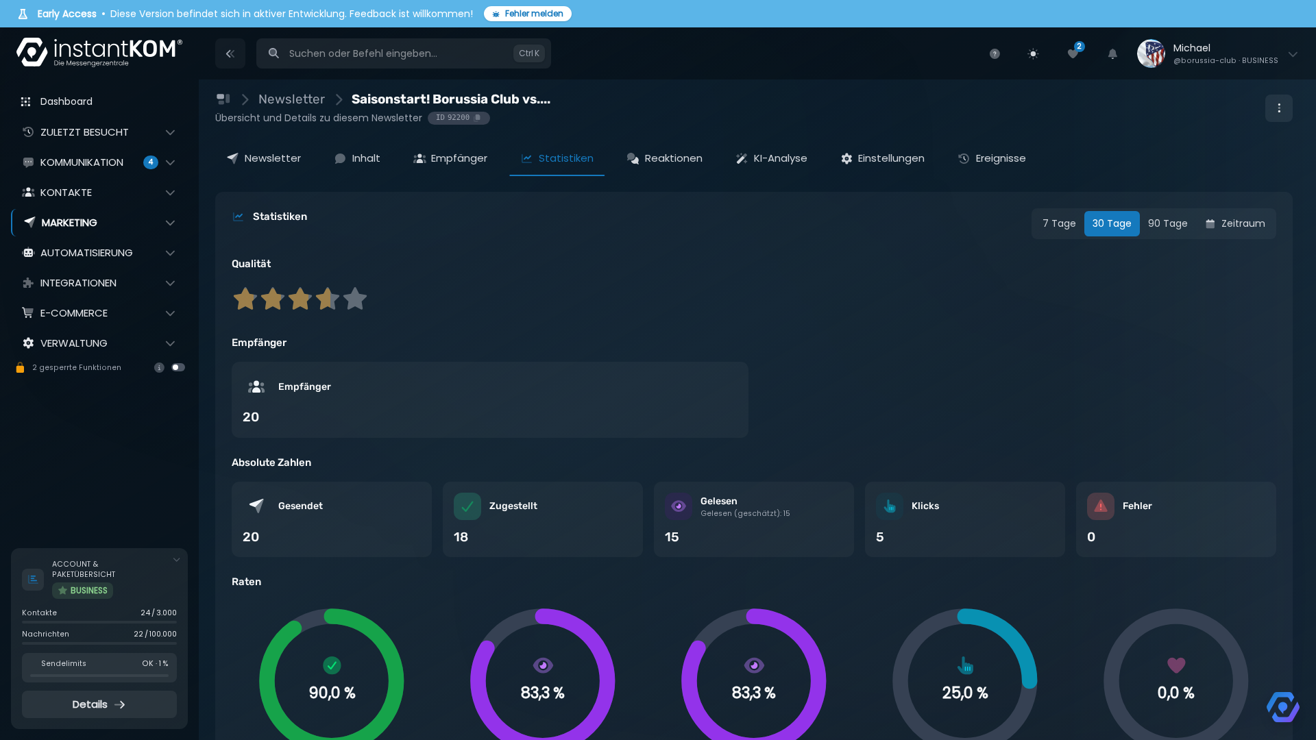Screen dimensions: 1316x740
Task: Expand the E-COMMERCE sidebar section
Action: point(99,313)
